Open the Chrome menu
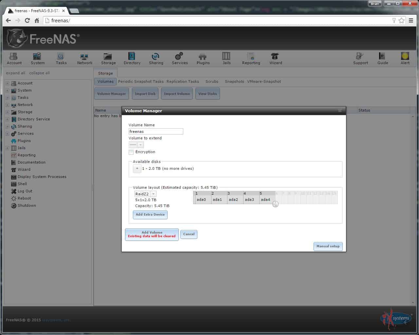The width and height of the screenshot is (419, 335). tap(411, 20)
